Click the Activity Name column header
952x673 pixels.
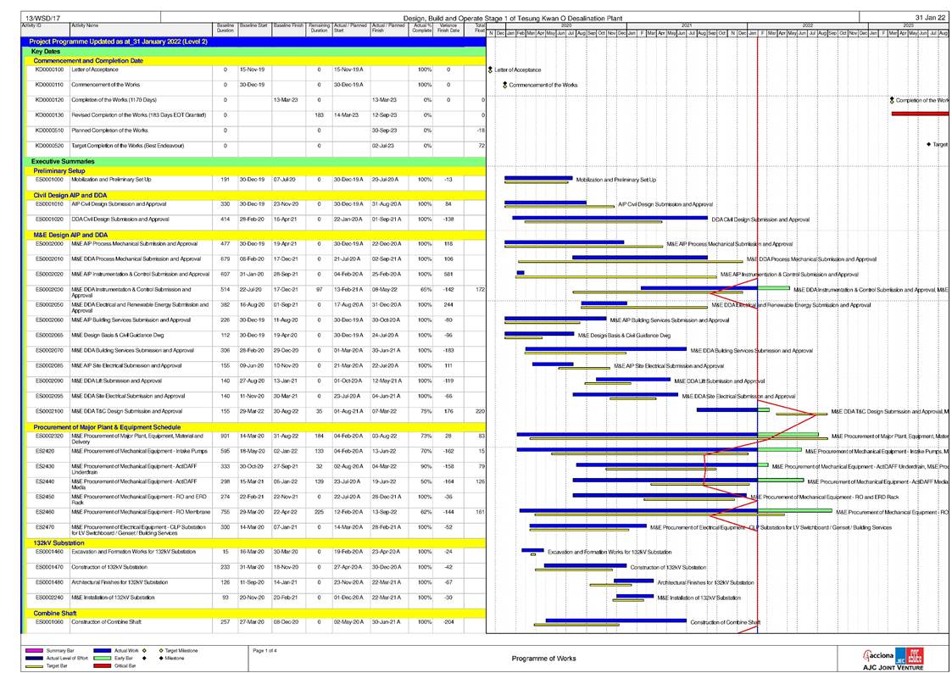85,26
